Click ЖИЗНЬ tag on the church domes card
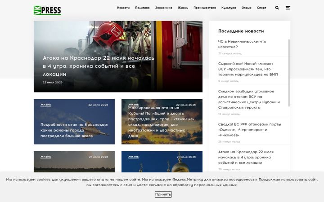 point(134,157)
